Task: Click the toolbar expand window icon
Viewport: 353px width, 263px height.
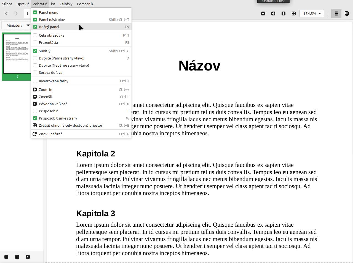Action: click(294, 13)
